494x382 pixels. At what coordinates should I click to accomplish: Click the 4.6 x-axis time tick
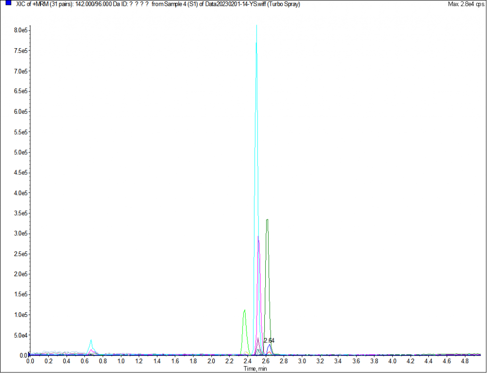pos(447,361)
